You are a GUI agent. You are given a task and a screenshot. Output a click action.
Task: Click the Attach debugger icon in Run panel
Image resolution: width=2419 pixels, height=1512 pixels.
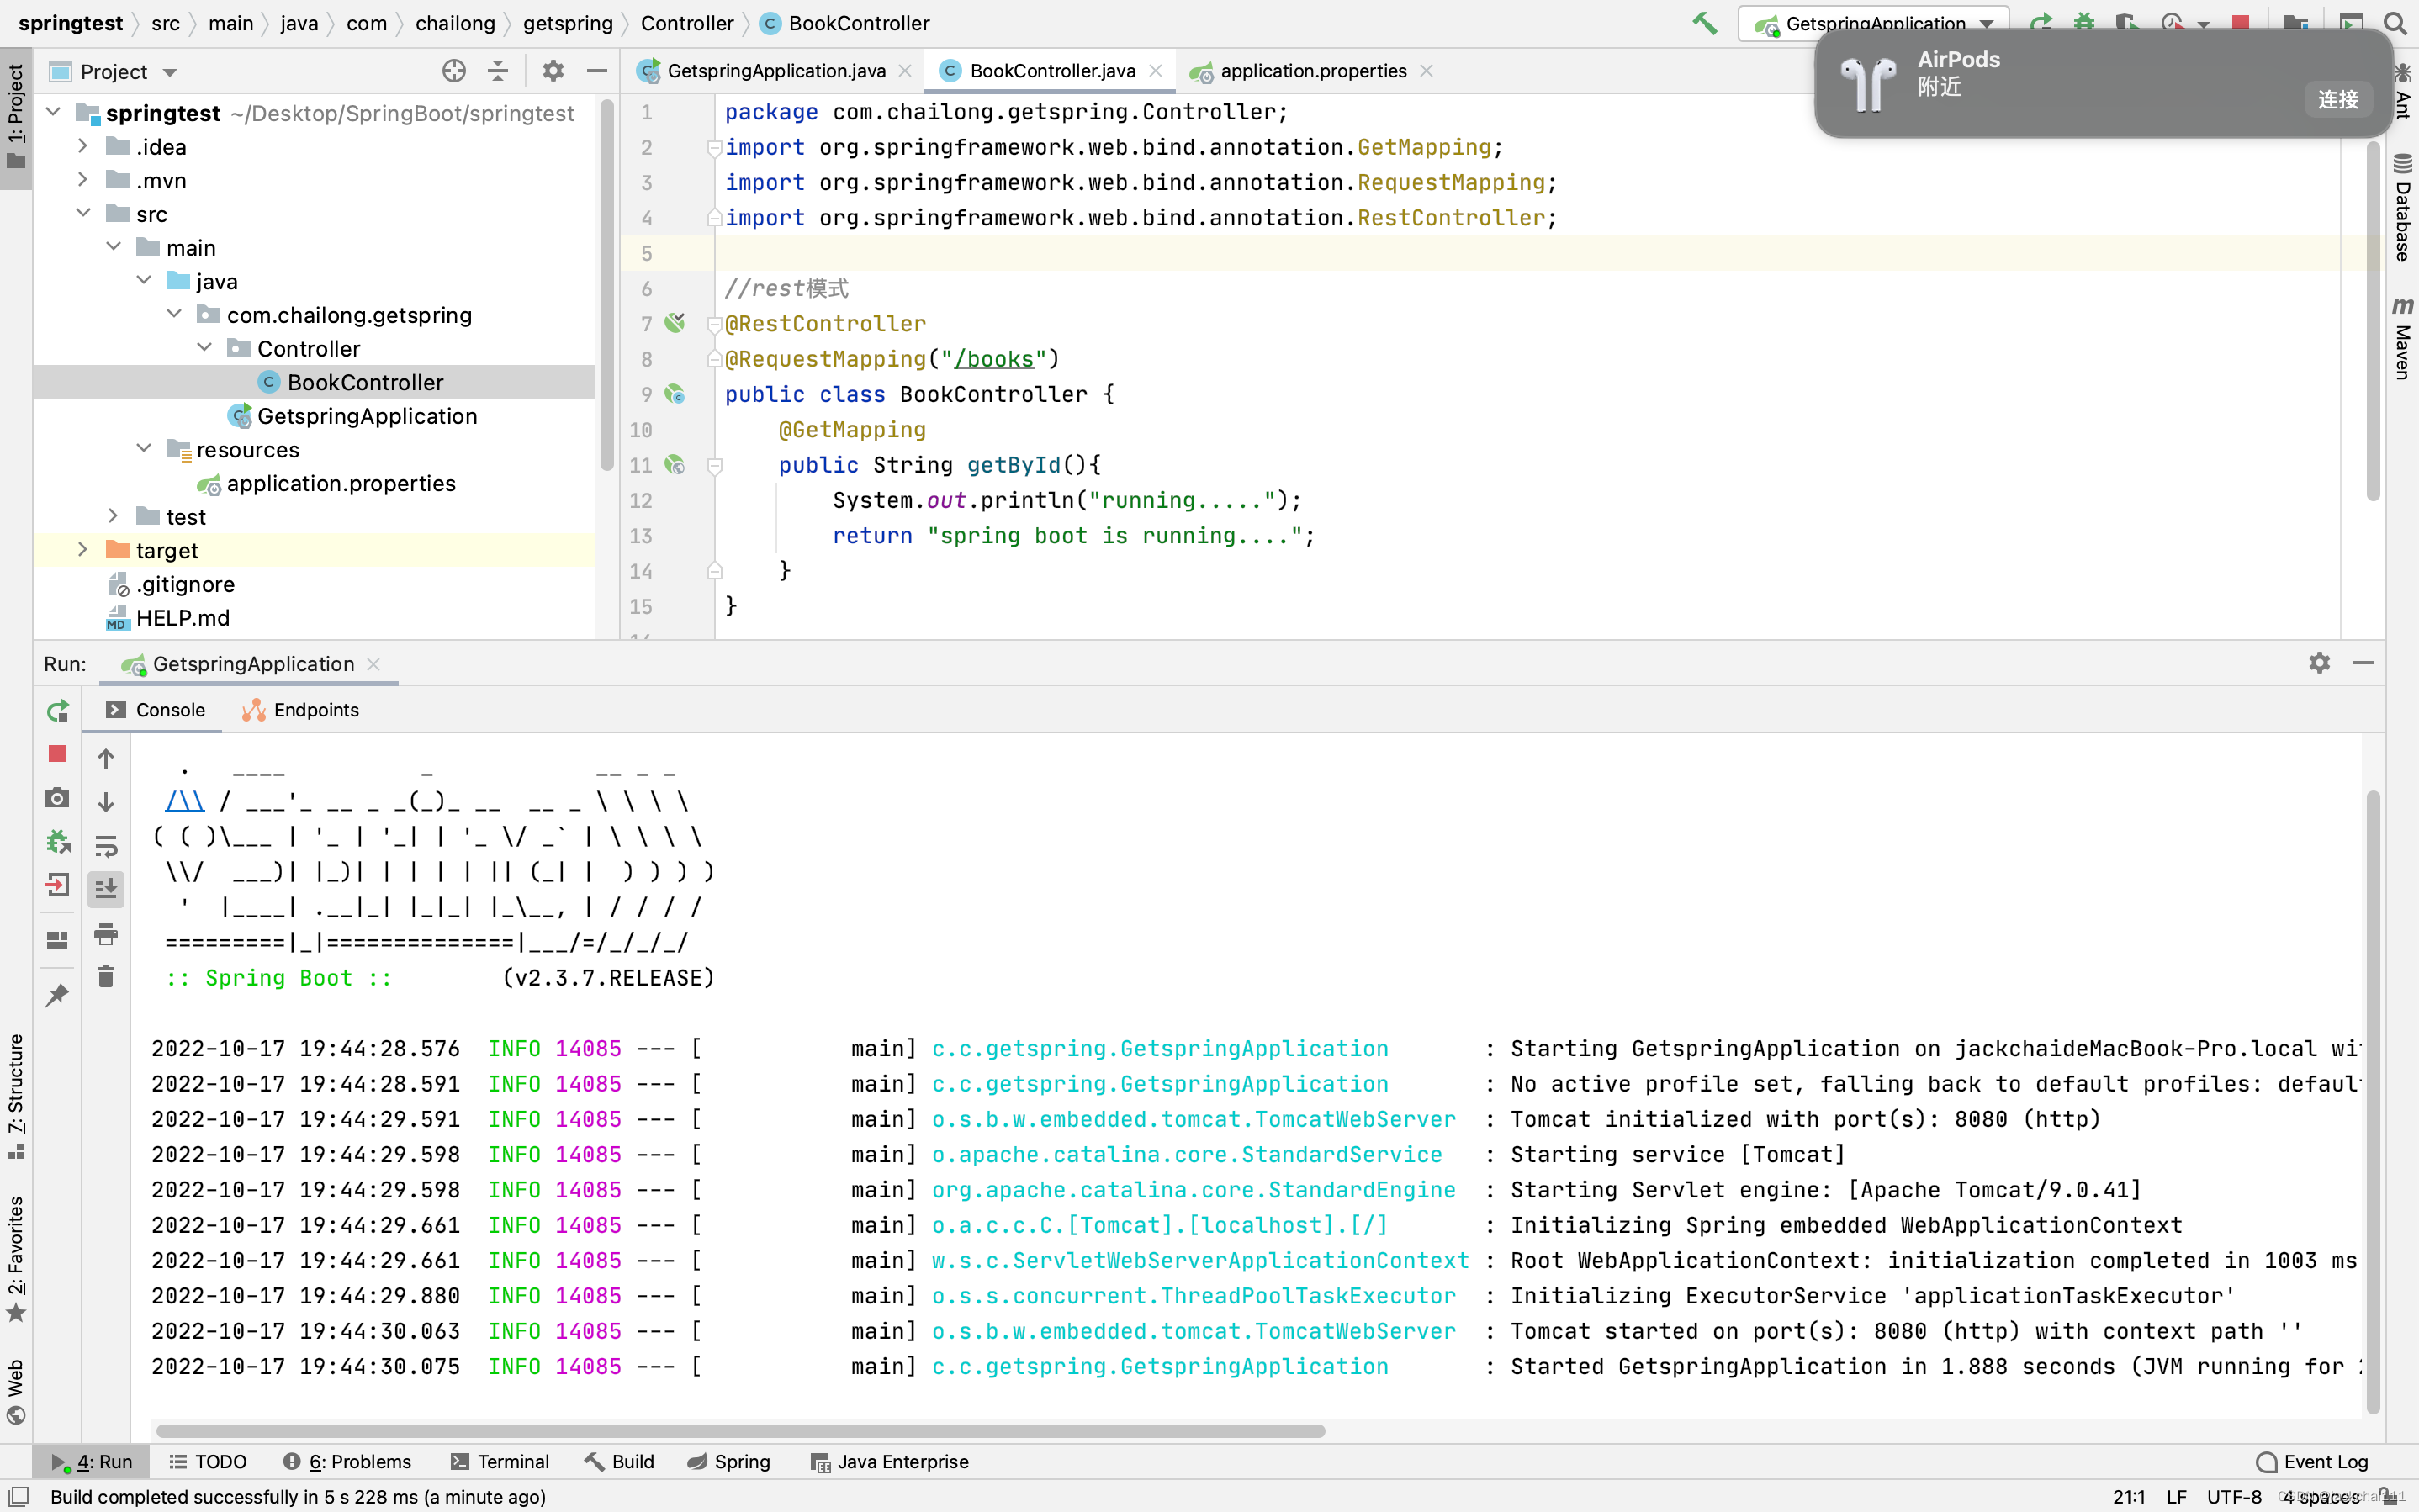point(57,842)
